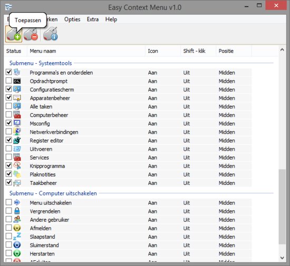Click the Afmelden yellow power icon
This screenshot has width=290, height=266.
[17, 228]
